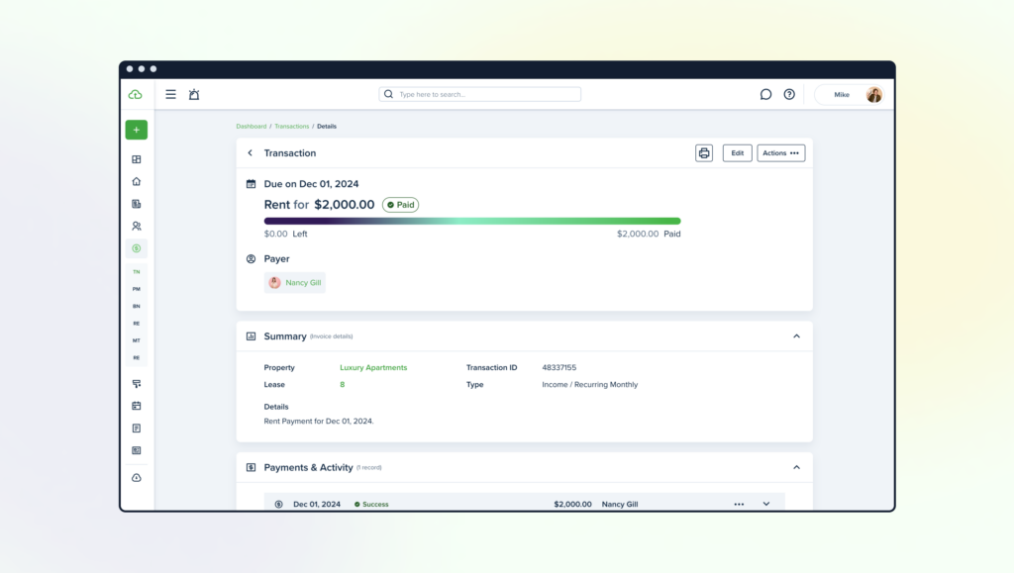Open the paint roller maintenance icon
The height and width of the screenshot is (573, 1014).
pos(137,384)
